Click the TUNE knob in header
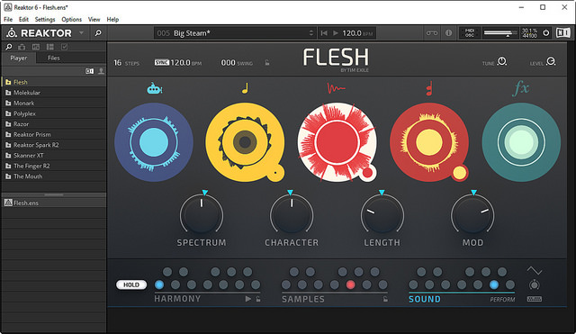 click(x=502, y=61)
